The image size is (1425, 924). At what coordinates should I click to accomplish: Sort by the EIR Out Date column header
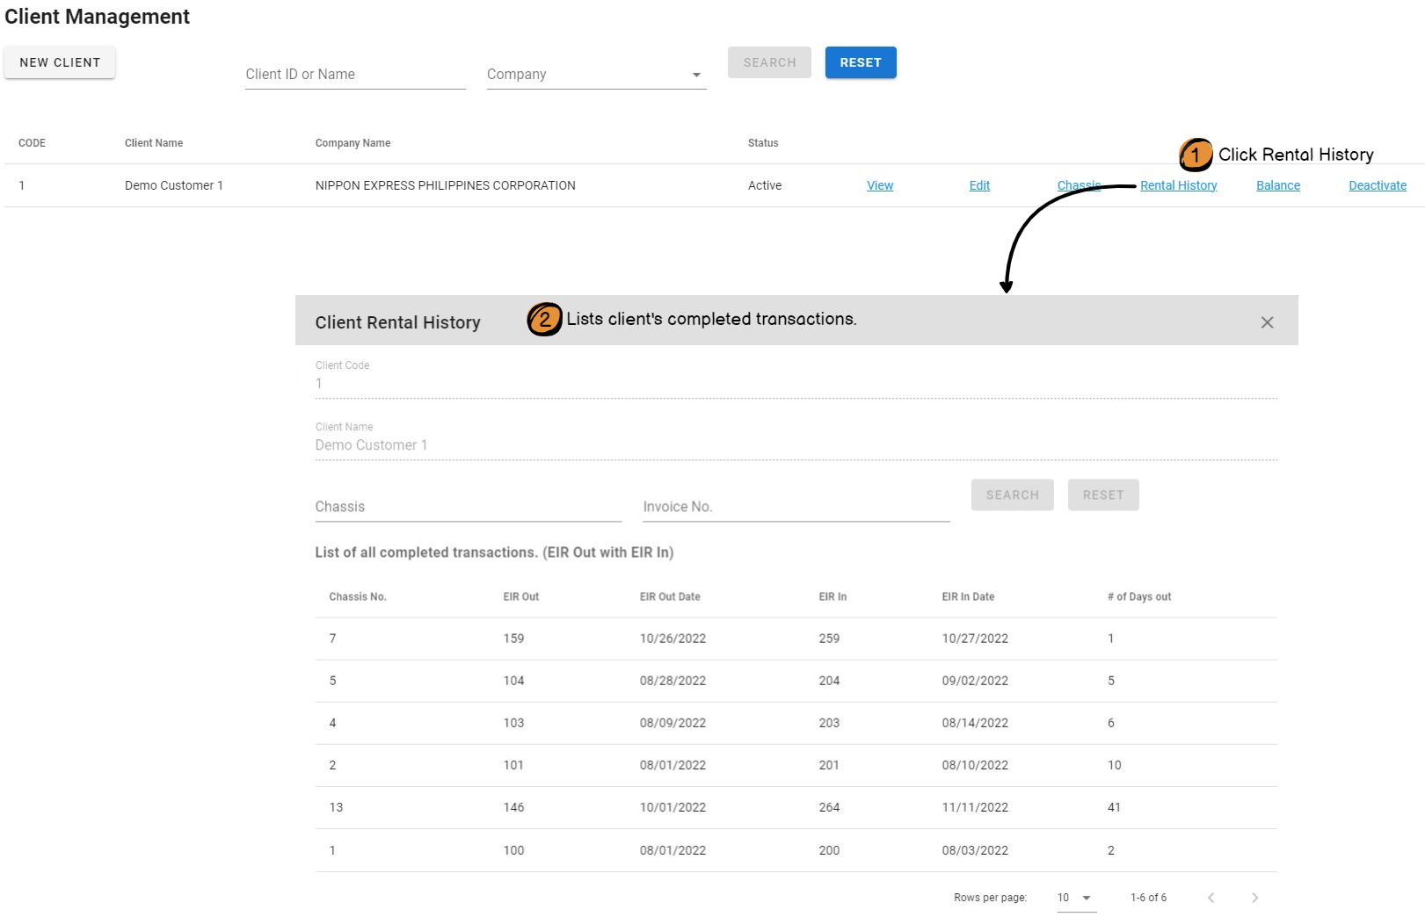pos(670,596)
